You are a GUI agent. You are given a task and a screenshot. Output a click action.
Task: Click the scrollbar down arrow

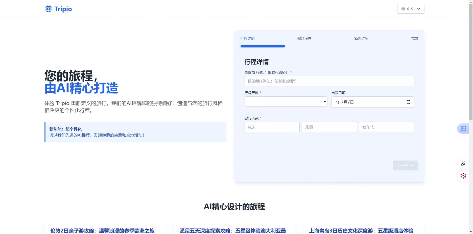(x=471, y=232)
